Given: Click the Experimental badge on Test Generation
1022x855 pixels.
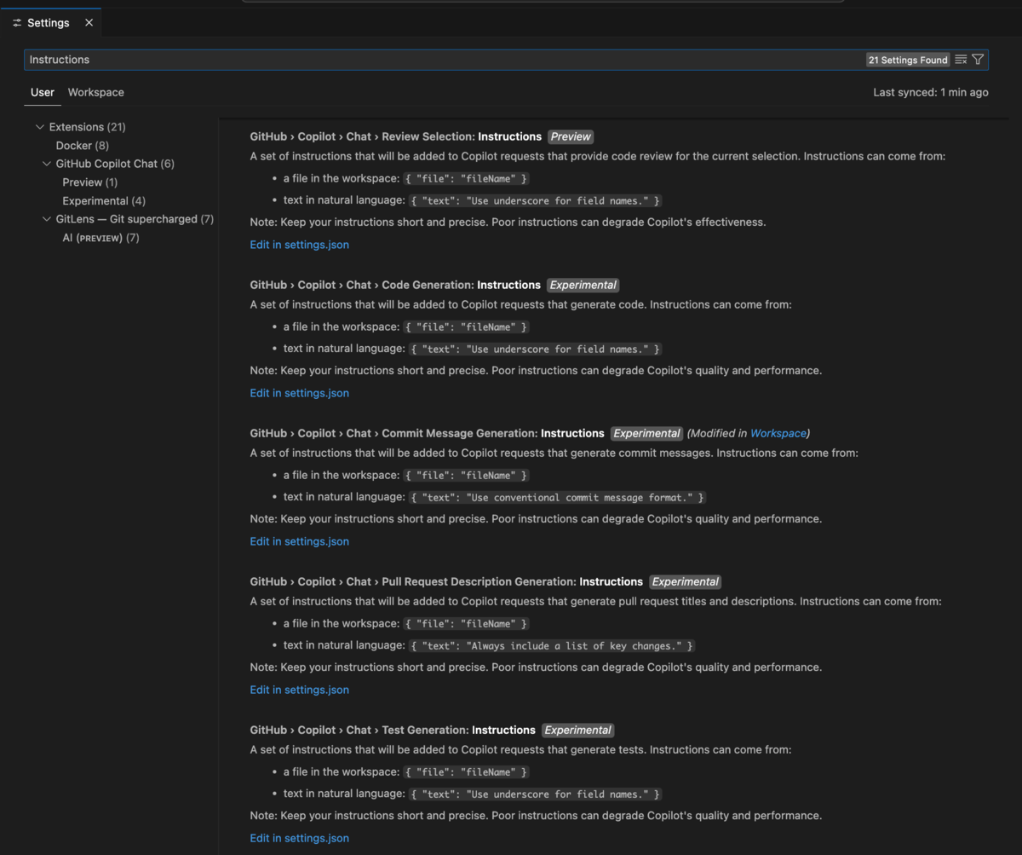Looking at the screenshot, I should (578, 730).
